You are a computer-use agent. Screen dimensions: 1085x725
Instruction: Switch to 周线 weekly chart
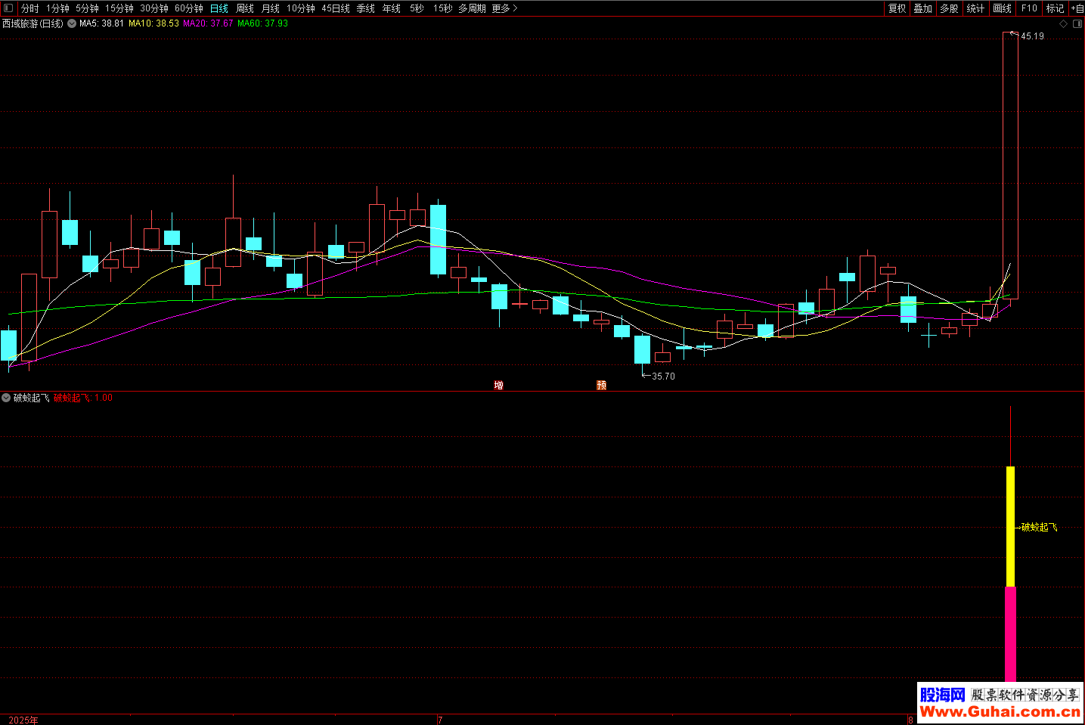pos(245,8)
